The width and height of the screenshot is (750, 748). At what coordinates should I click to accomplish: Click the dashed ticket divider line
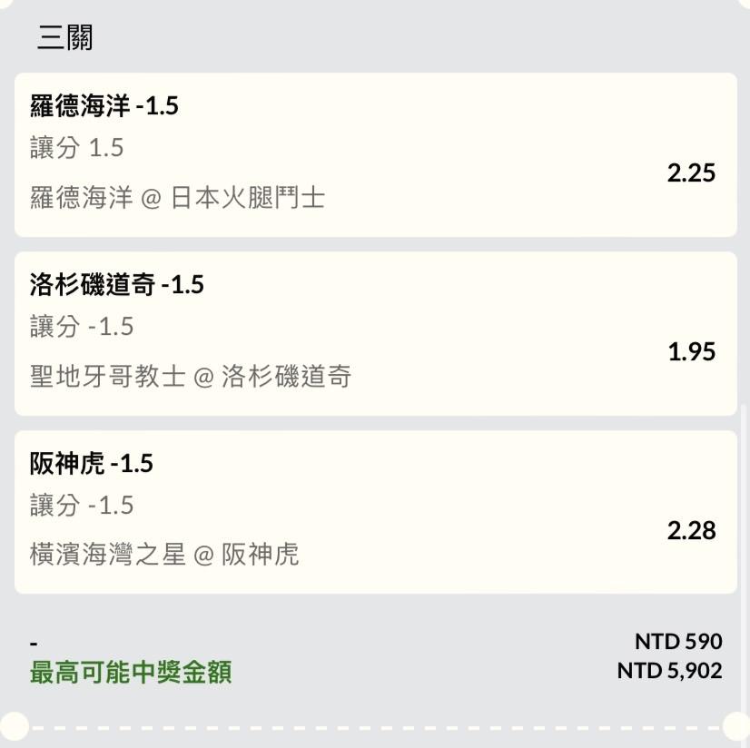(376, 728)
